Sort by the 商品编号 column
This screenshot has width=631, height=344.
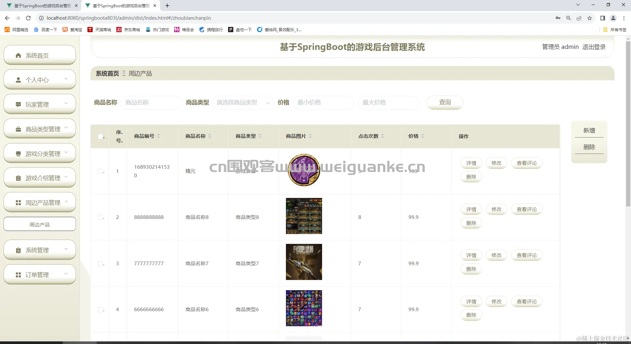[158, 136]
